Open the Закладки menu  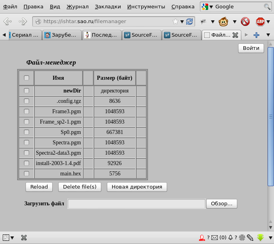click(x=108, y=7)
